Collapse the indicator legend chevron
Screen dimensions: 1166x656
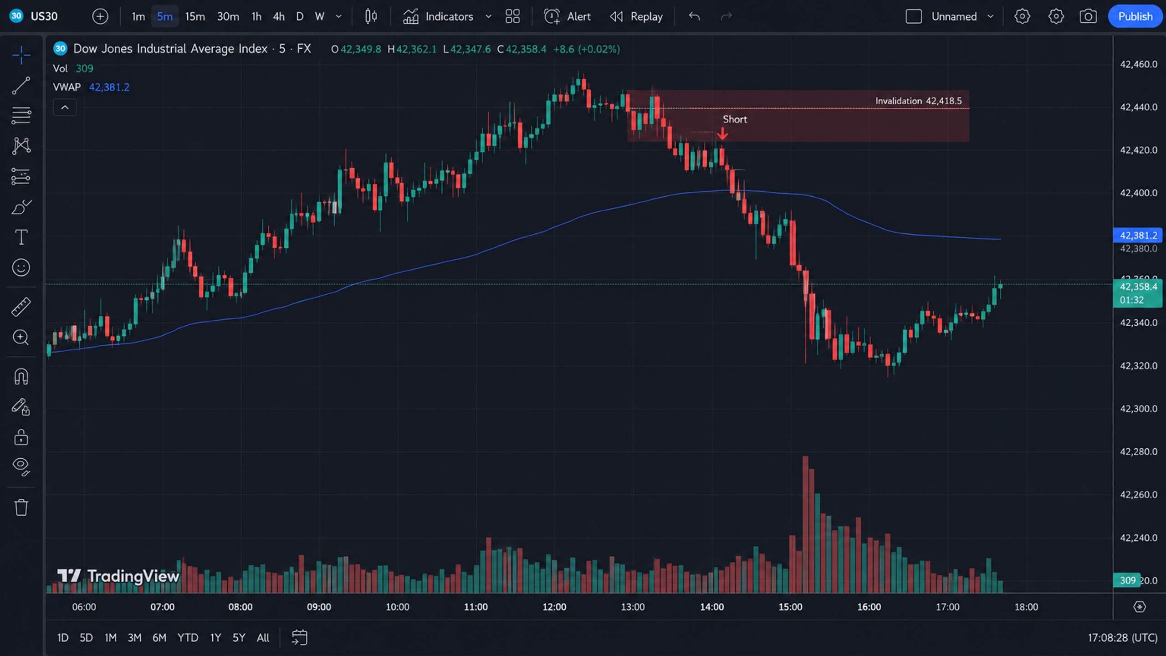click(65, 108)
